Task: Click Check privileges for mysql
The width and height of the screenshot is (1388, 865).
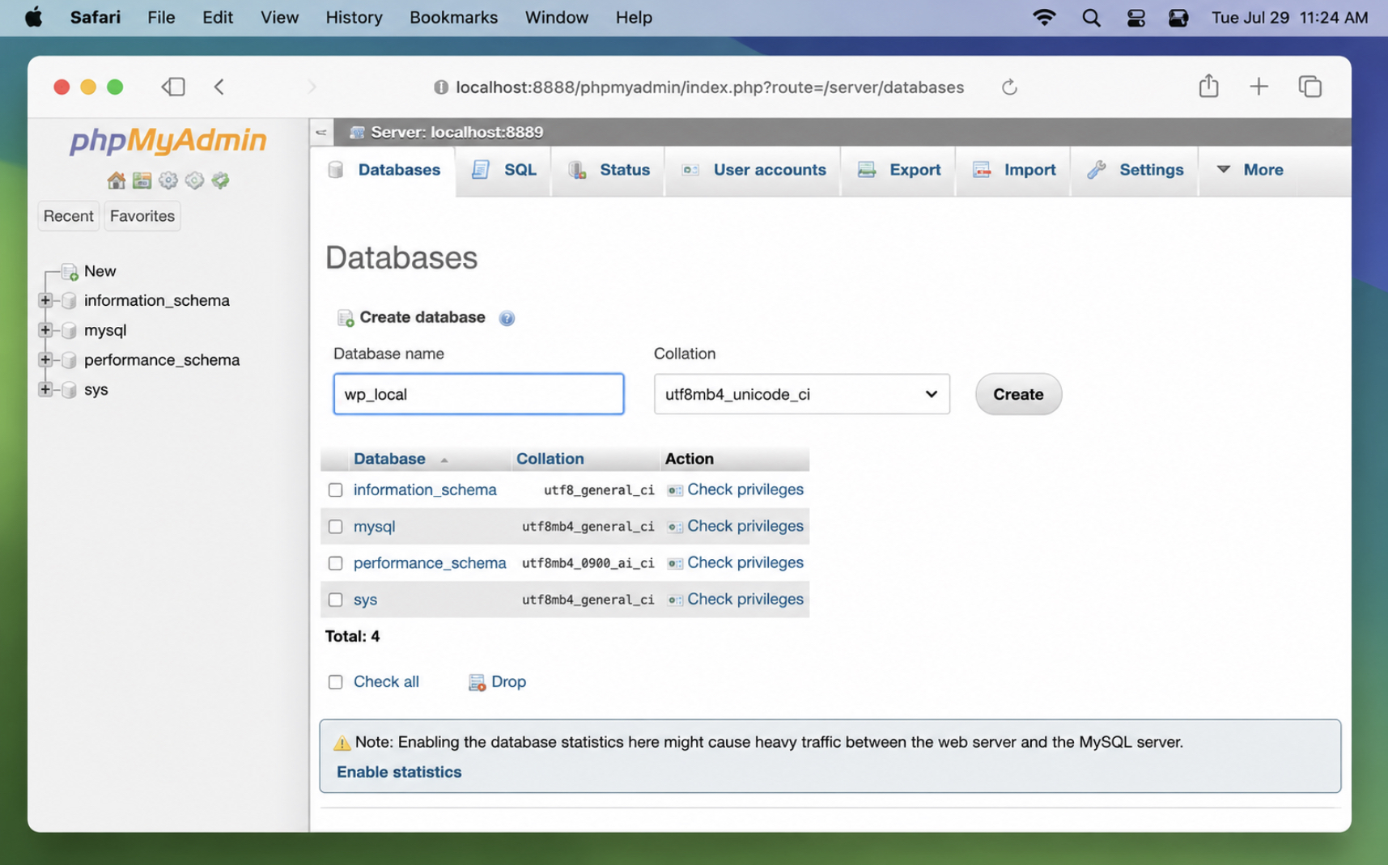Action: (745, 526)
